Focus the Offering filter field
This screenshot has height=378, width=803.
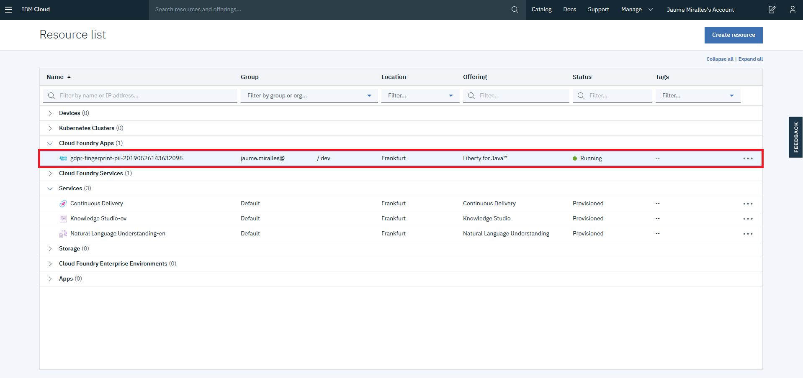click(516, 96)
